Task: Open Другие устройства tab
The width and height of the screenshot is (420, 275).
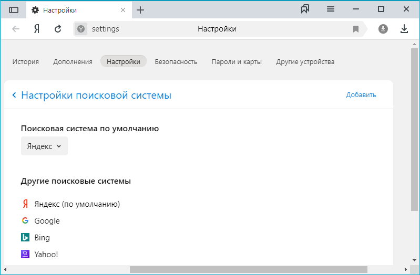Action: 305,61
